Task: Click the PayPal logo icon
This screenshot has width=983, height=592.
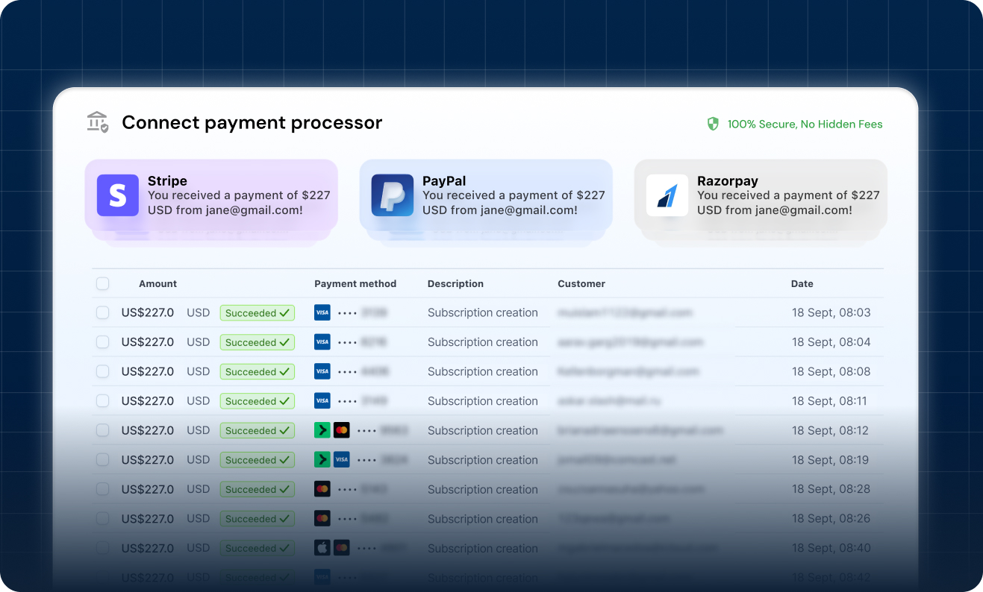Action: pos(393,195)
